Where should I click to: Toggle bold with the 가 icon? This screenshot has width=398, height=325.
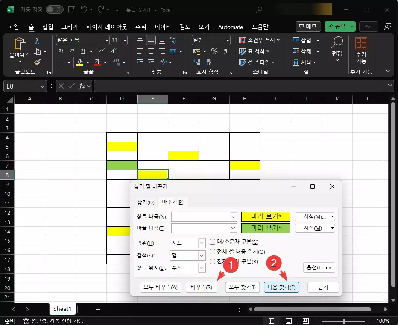(x=61, y=51)
